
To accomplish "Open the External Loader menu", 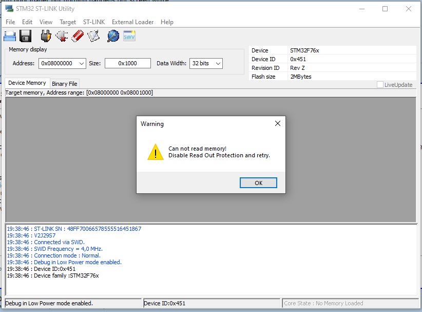I will click(132, 22).
